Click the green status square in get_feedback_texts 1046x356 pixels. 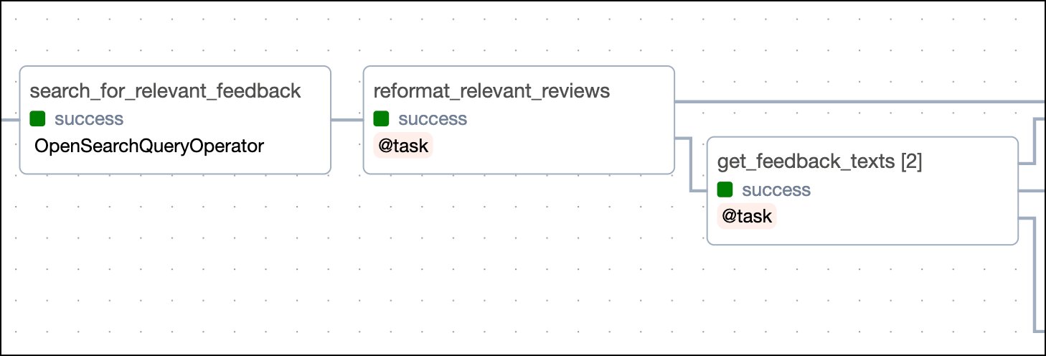(x=725, y=190)
